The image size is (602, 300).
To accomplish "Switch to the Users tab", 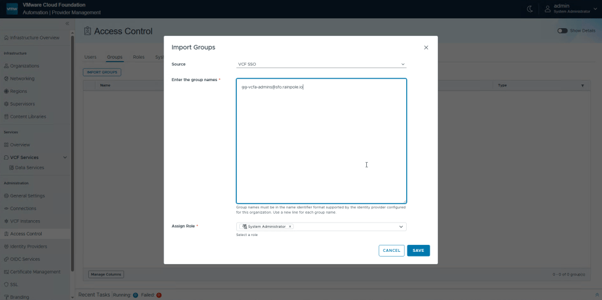I will click(90, 57).
